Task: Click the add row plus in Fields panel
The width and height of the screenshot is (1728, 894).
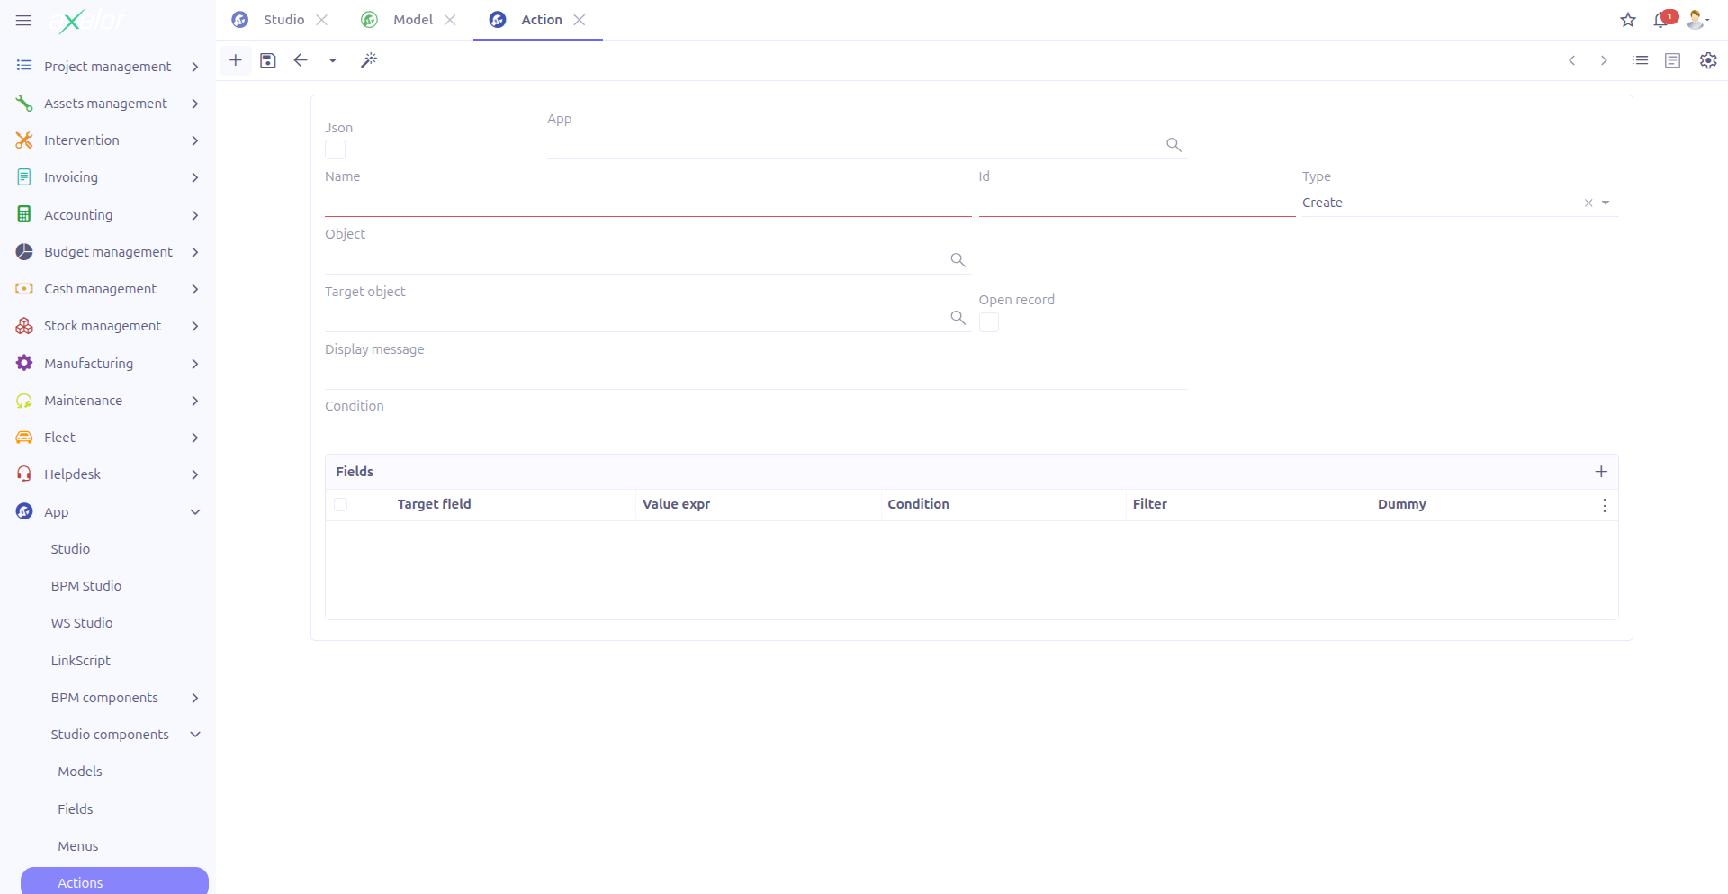Action: tap(1601, 471)
